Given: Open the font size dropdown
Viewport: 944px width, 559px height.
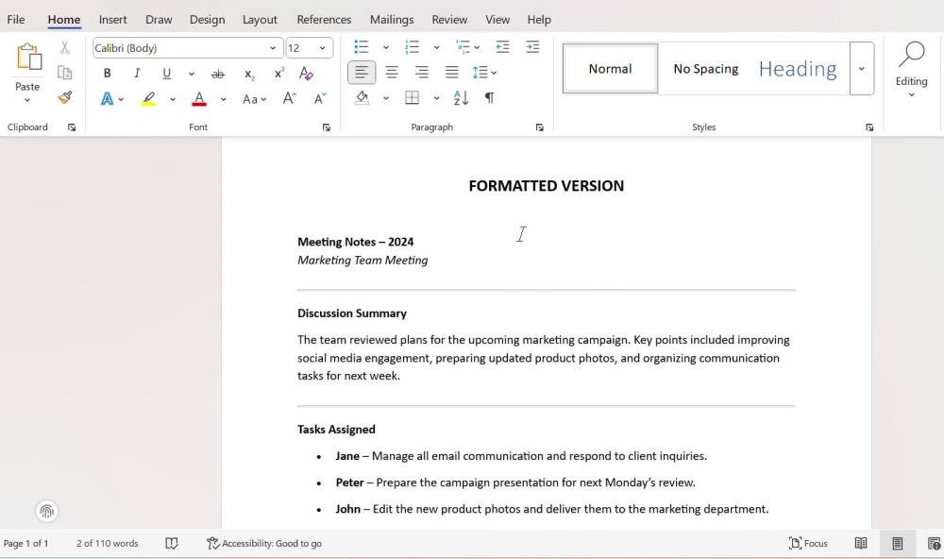Looking at the screenshot, I should 322,48.
